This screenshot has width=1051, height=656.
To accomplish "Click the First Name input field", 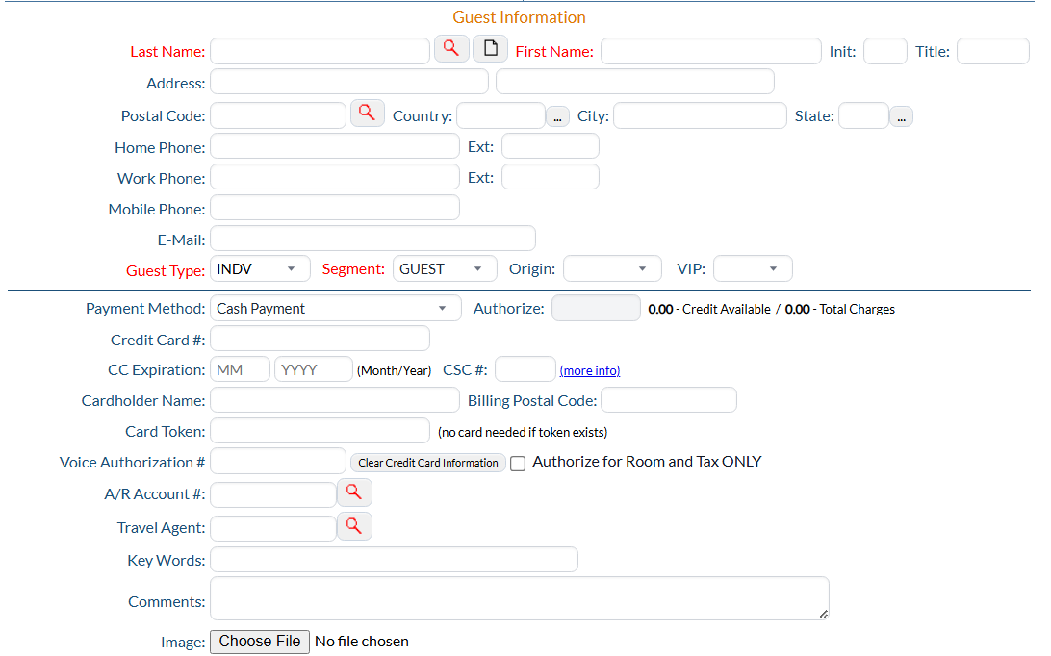I will 710,51.
